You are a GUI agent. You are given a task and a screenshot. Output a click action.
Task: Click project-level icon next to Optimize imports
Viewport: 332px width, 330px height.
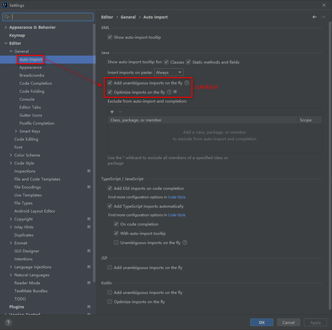175,92
